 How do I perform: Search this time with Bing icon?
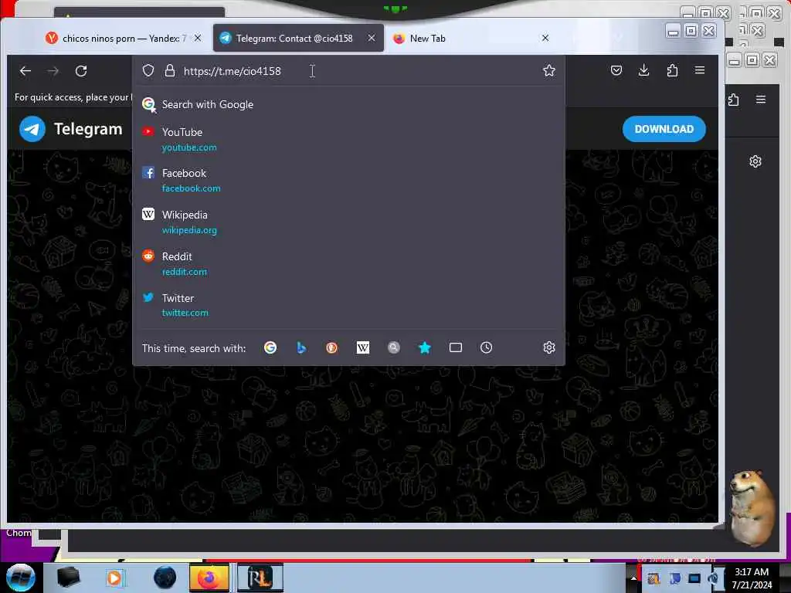(x=301, y=347)
